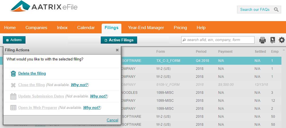Go to the Inbox tab

[62, 28]
